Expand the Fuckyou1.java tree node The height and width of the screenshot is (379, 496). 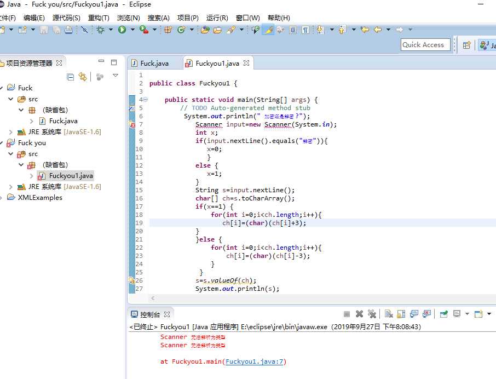(31, 176)
